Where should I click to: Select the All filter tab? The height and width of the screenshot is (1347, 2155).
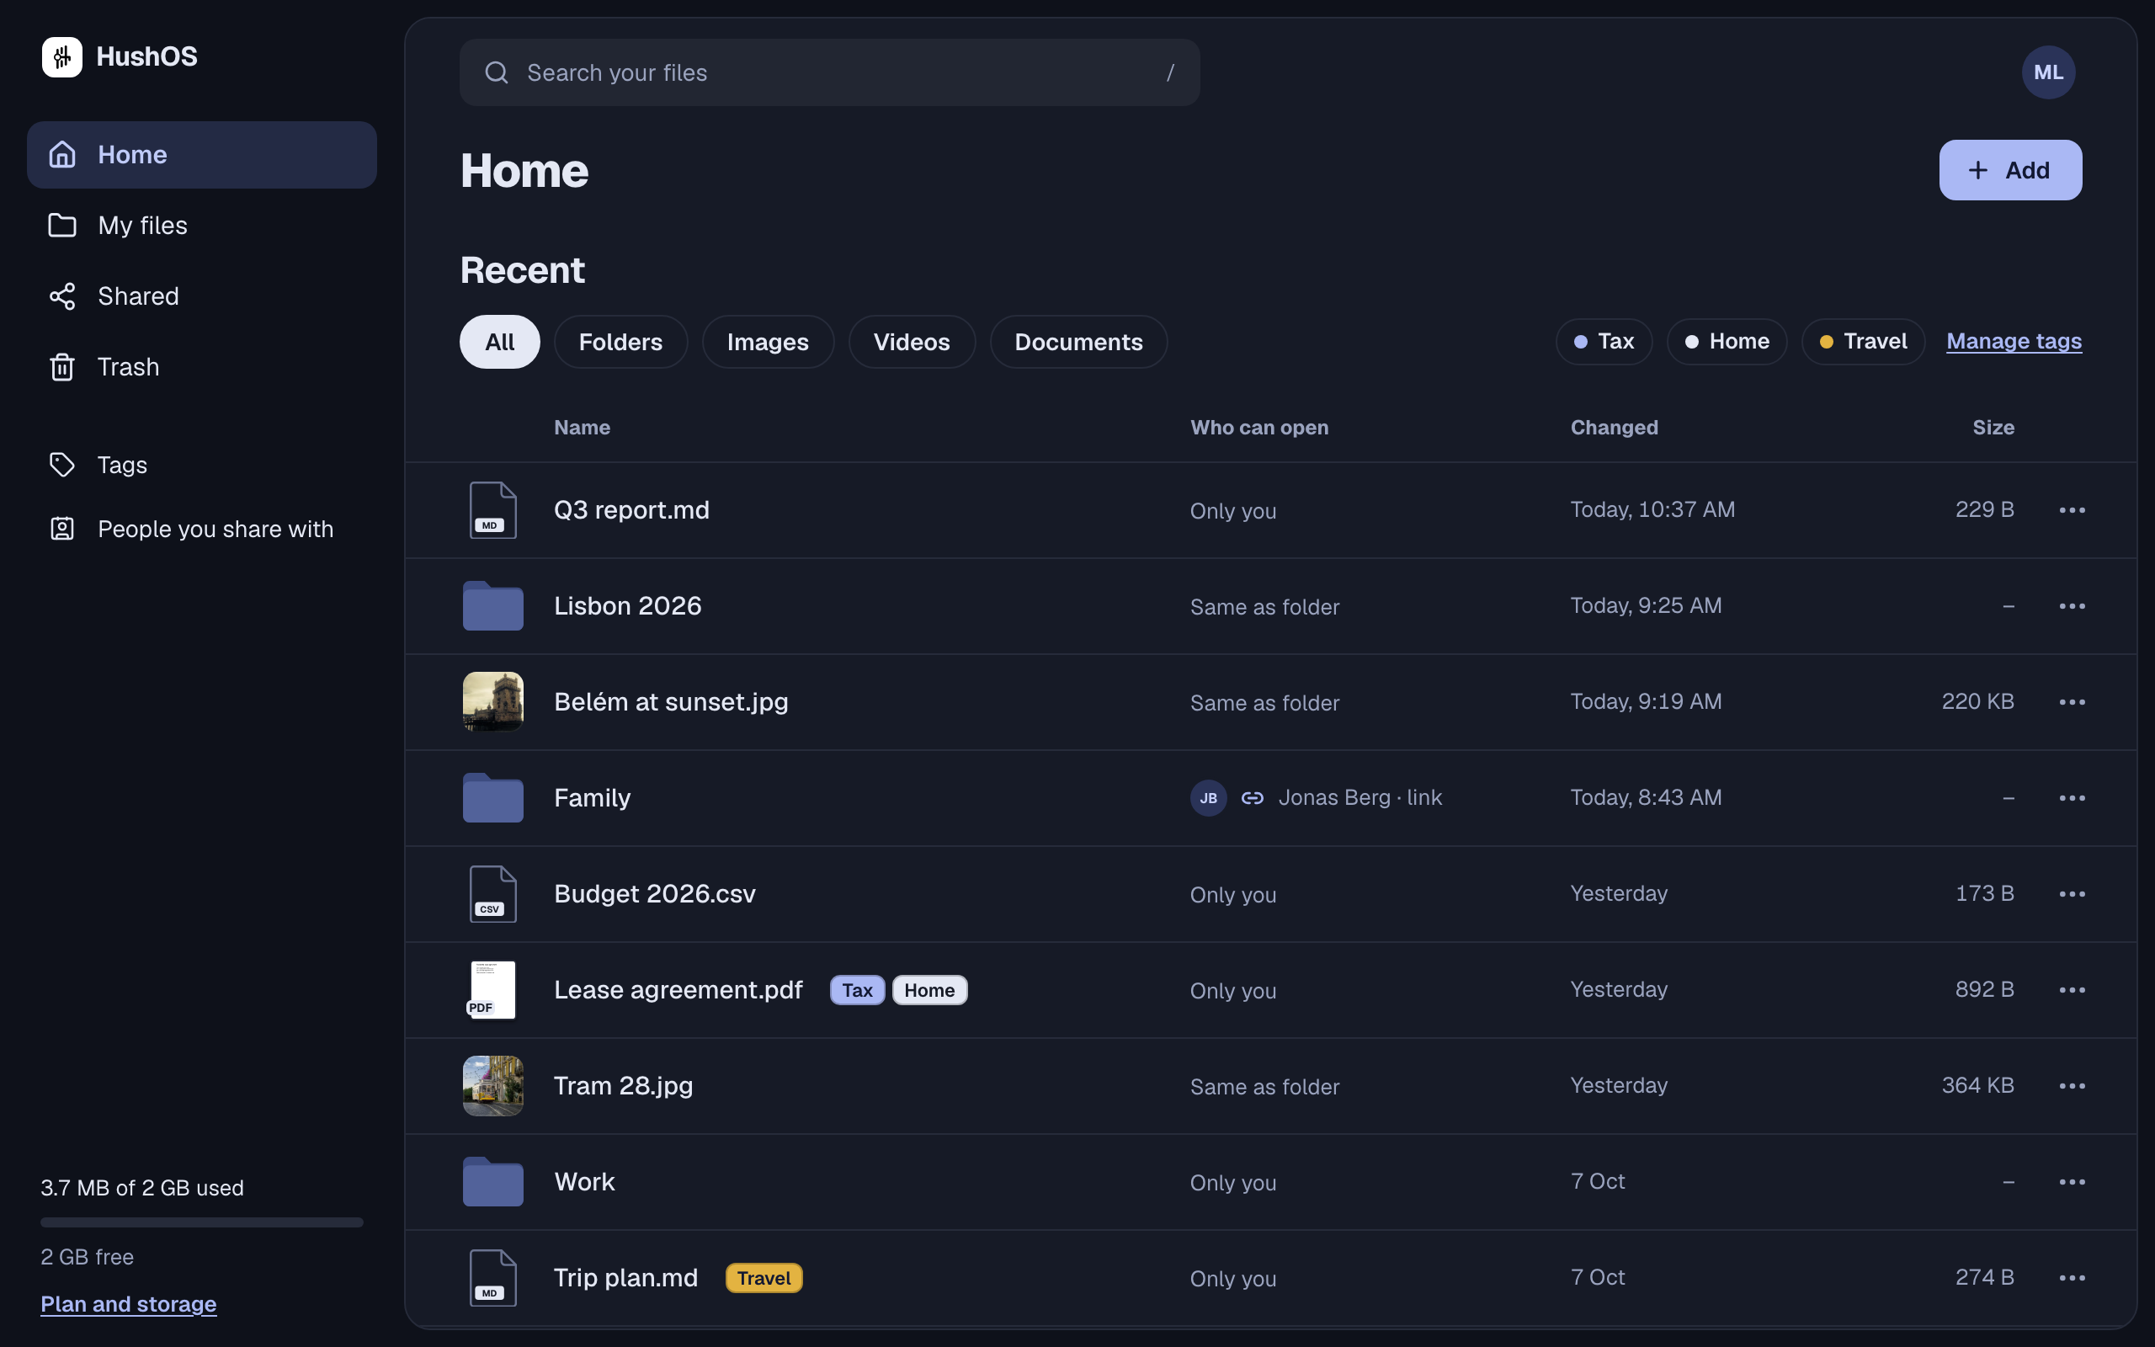click(499, 342)
